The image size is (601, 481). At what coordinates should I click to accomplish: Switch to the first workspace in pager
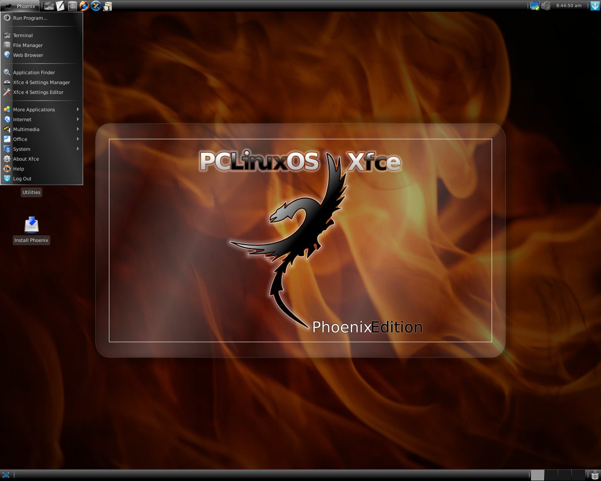pos(538,475)
